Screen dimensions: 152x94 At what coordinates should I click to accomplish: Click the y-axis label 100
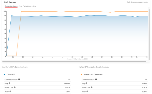click(x=5, y=11)
